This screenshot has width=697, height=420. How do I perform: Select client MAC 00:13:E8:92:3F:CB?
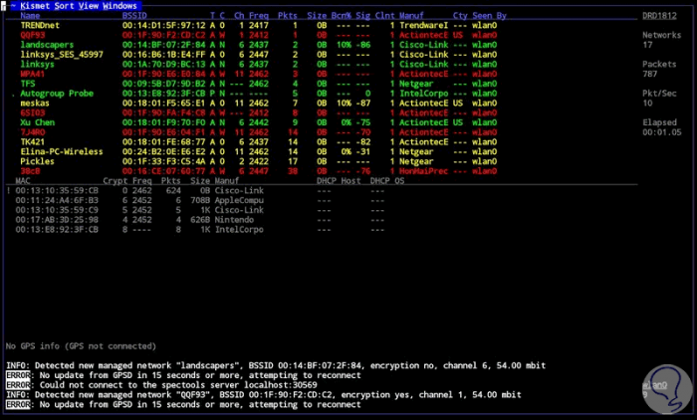tap(57, 230)
